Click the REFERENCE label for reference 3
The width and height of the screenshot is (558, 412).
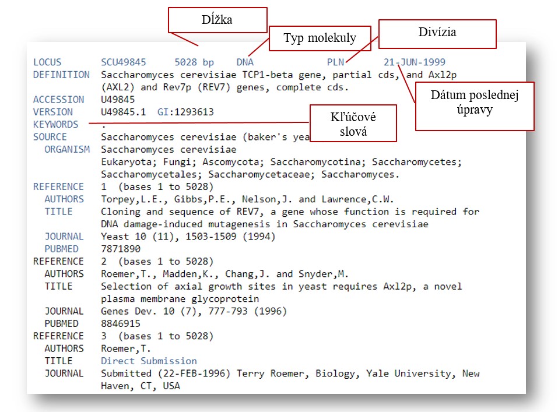click(x=59, y=336)
